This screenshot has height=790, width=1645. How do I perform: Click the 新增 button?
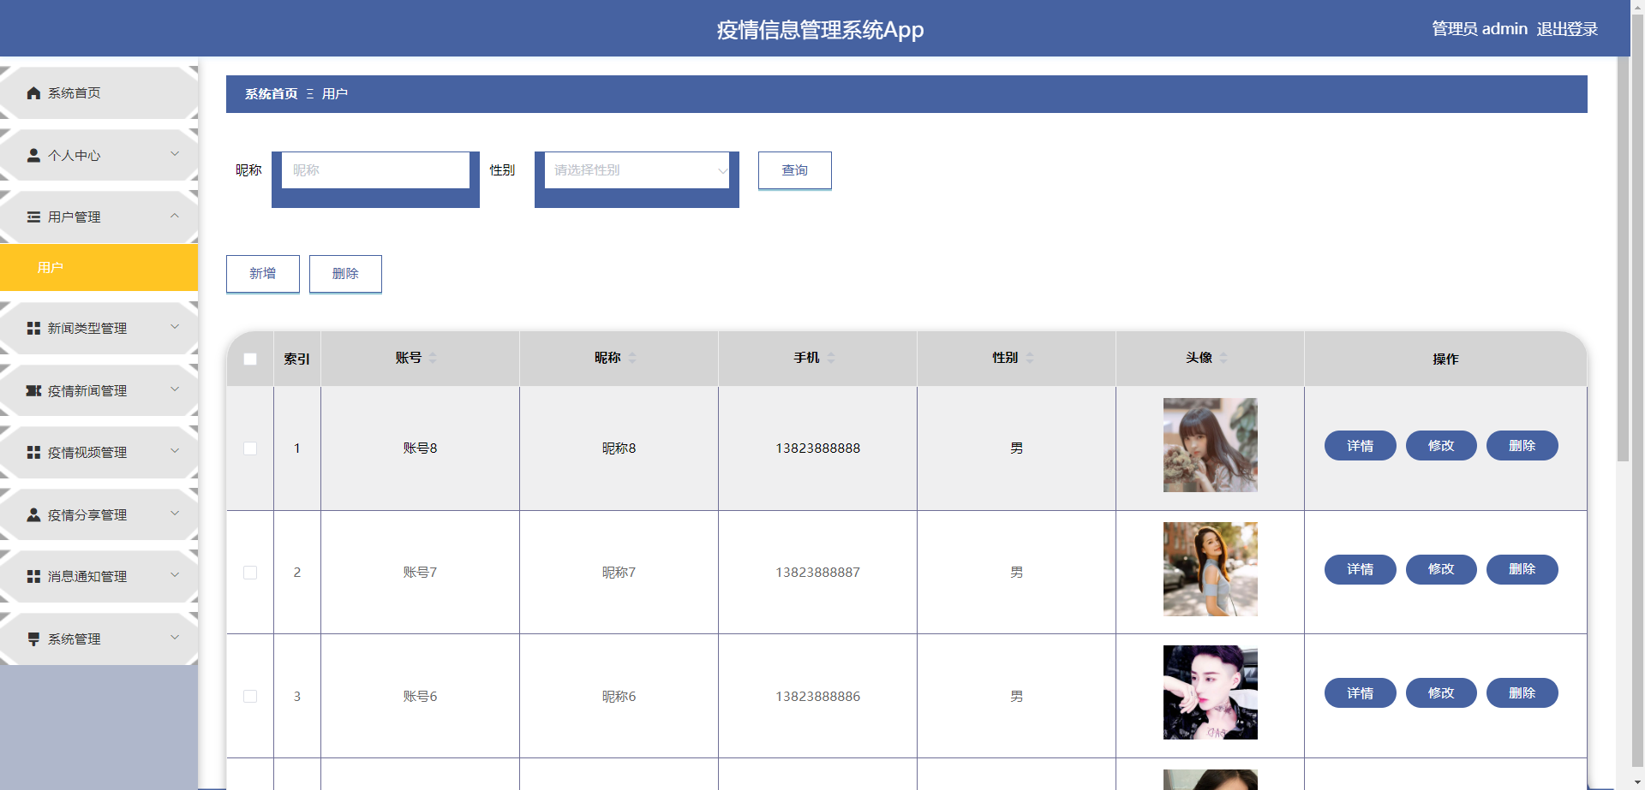(x=262, y=274)
